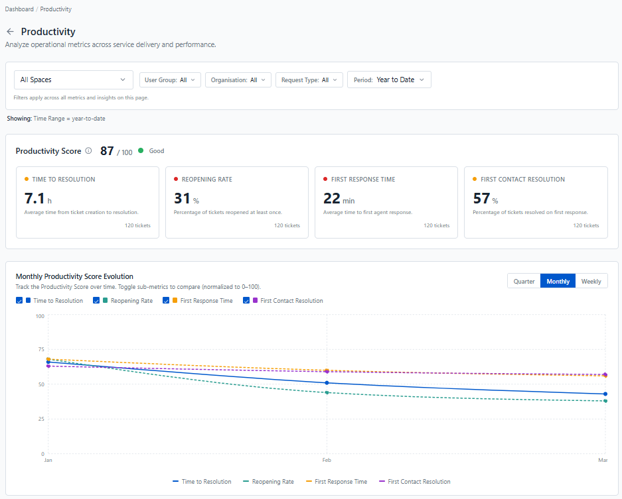The width and height of the screenshot is (622, 499).
Task: Toggle the Reopening Rate series checkbox
Action: click(96, 301)
